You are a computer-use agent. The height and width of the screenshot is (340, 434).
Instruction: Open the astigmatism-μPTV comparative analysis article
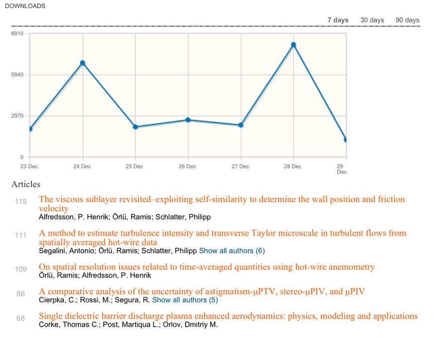click(x=202, y=291)
